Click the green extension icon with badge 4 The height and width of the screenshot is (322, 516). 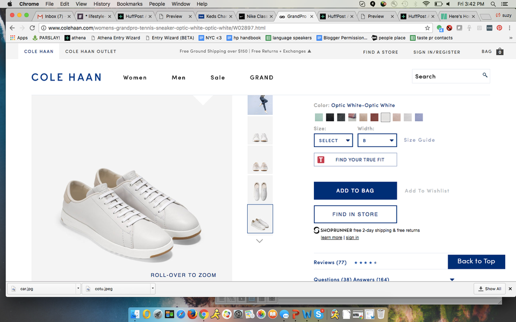coord(440,28)
